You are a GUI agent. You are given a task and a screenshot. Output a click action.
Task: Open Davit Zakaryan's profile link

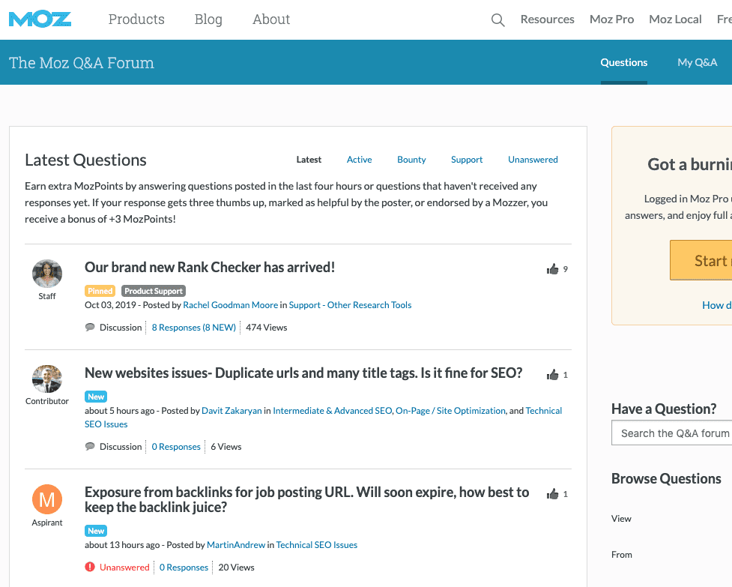(232, 411)
